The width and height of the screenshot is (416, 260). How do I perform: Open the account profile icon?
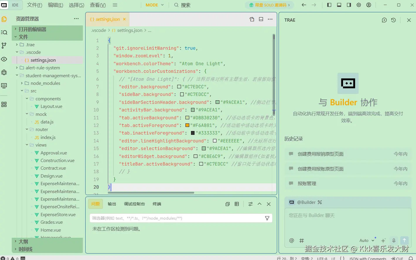coord(369,5)
